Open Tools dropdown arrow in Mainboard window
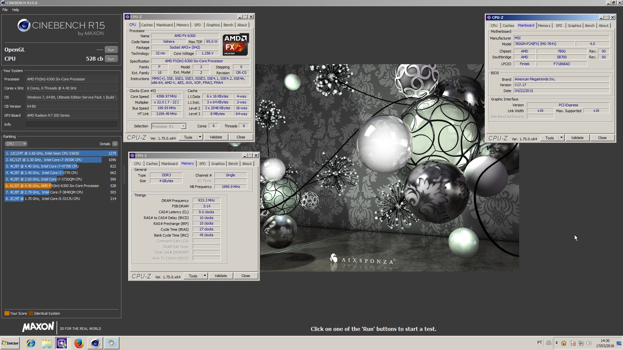The height and width of the screenshot is (350, 623). (x=562, y=138)
